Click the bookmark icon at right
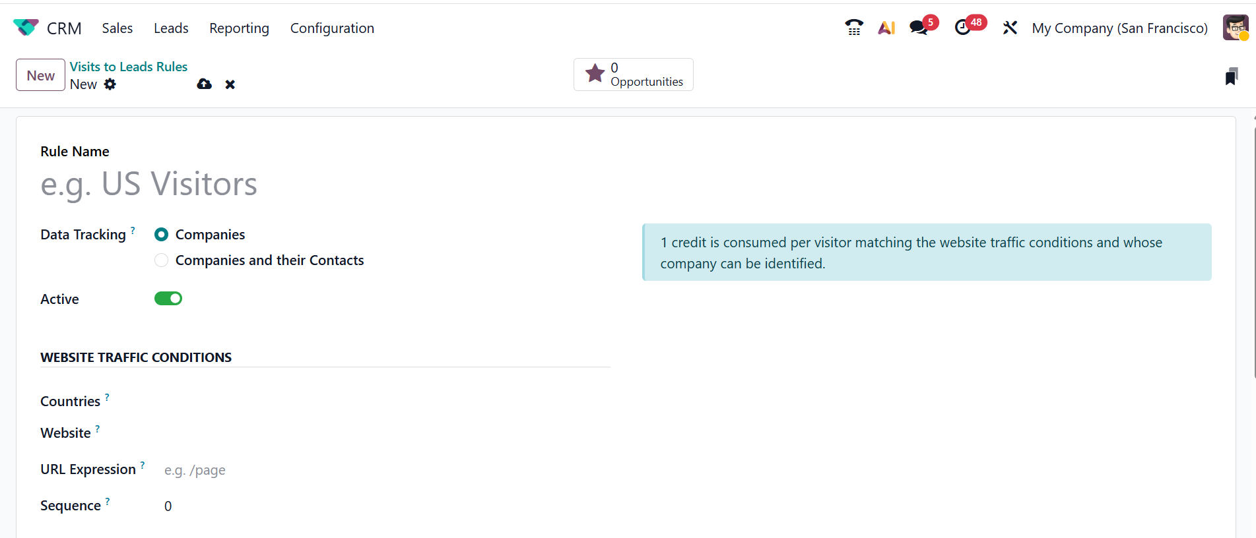Viewport: 1256px width, 538px height. (1231, 76)
